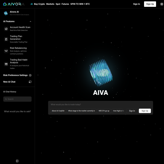Click Sign Up in the header
164x164 pixels.
point(150,4)
